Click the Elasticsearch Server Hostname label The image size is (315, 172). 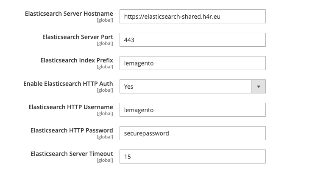69,14
